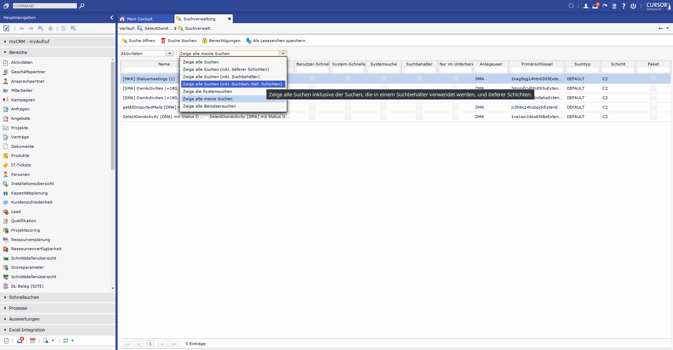Expand the Schnellsuchen navigation section
Screen dimensions: 673x350
click(24, 297)
